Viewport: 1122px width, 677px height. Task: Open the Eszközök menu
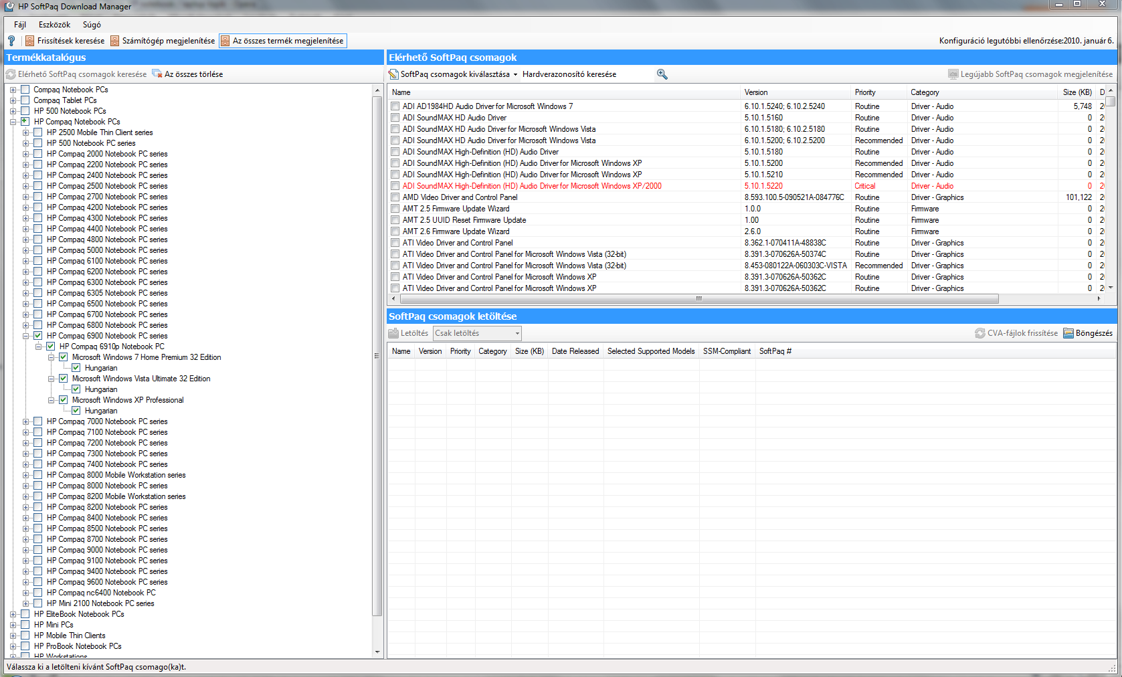[x=54, y=25]
